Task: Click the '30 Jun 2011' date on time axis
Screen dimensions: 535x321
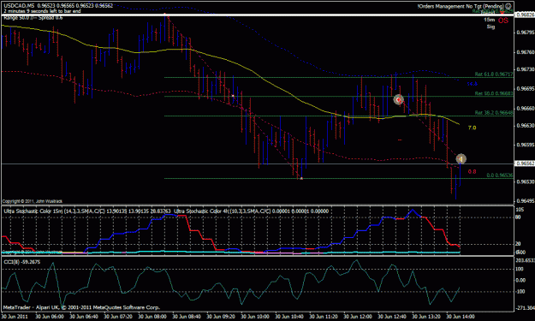Action: click(15, 316)
